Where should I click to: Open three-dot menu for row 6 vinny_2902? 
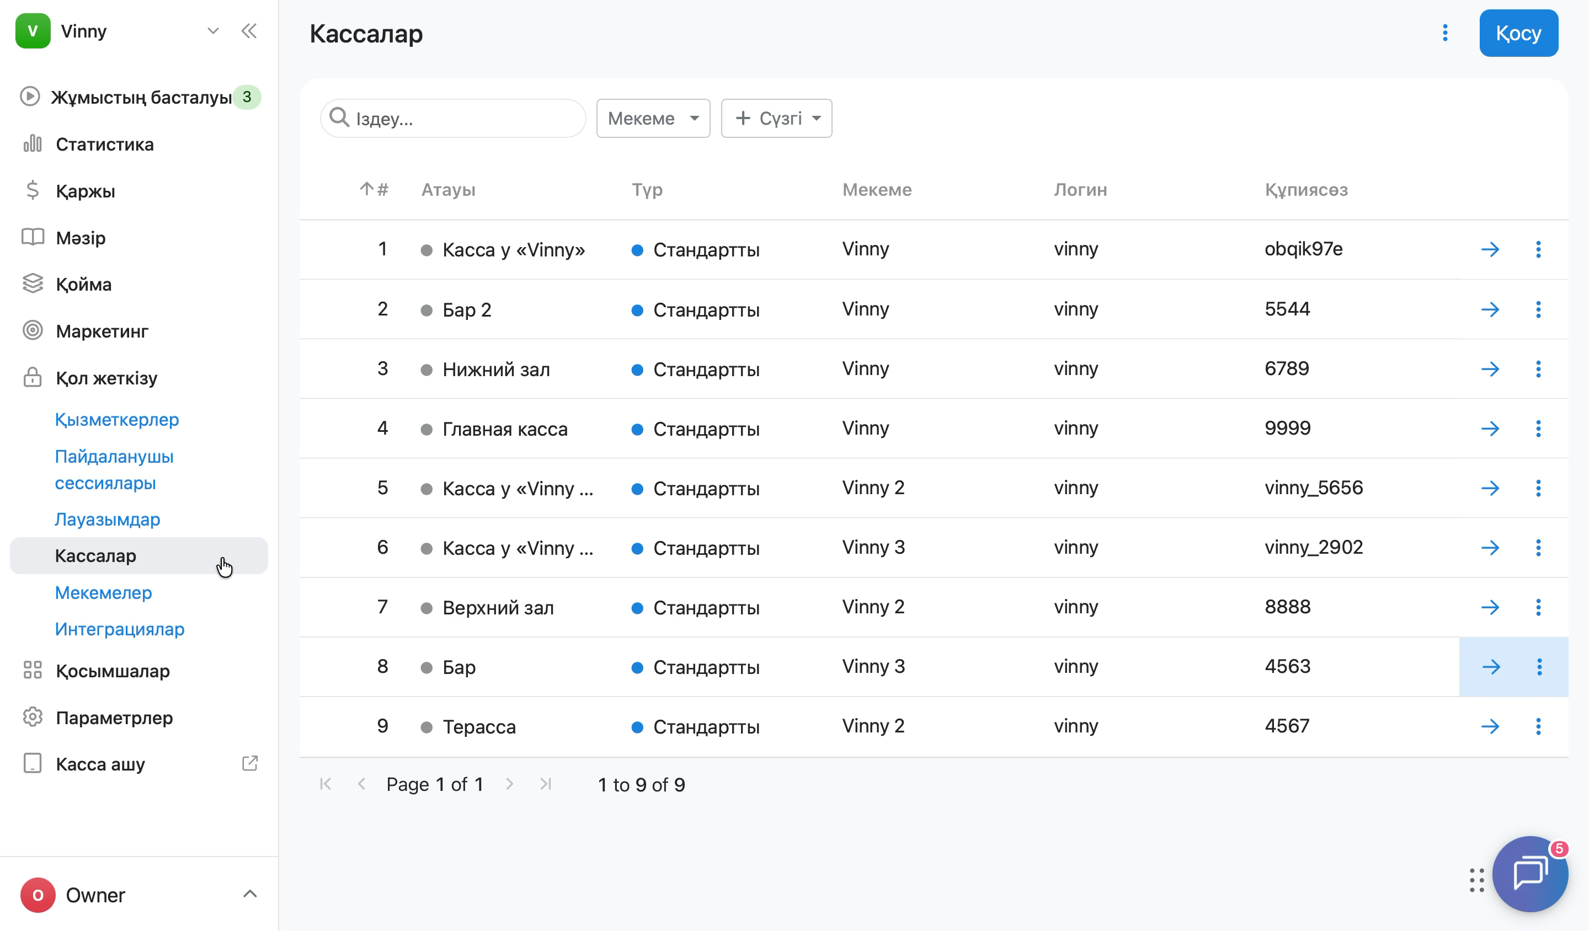[1539, 548]
